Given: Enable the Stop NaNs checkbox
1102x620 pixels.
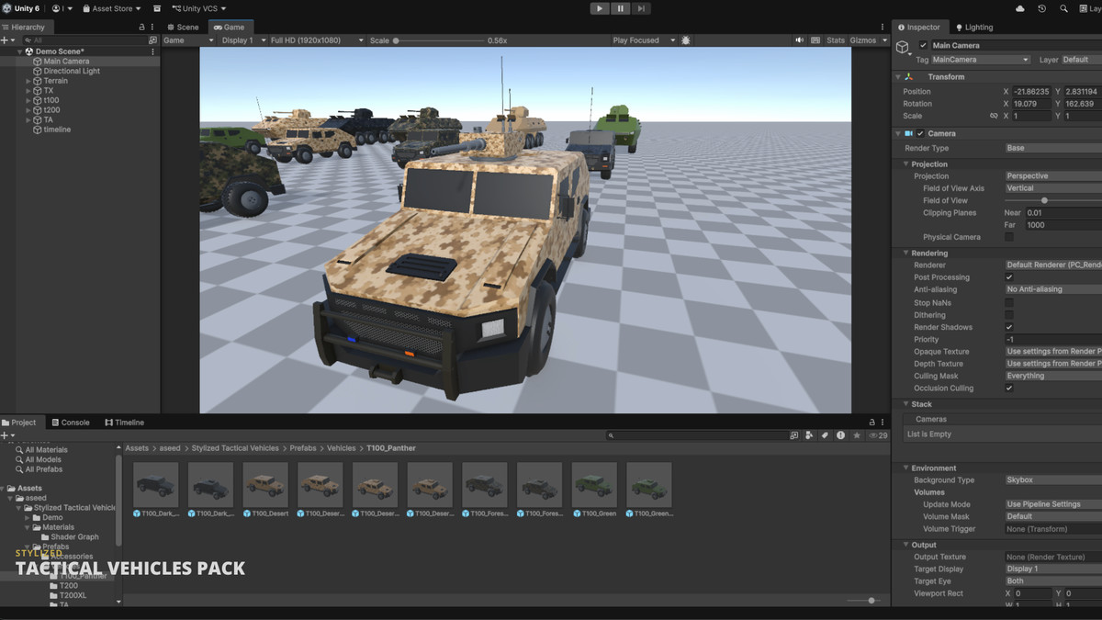Looking at the screenshot, I should [x=1009, y=302].
